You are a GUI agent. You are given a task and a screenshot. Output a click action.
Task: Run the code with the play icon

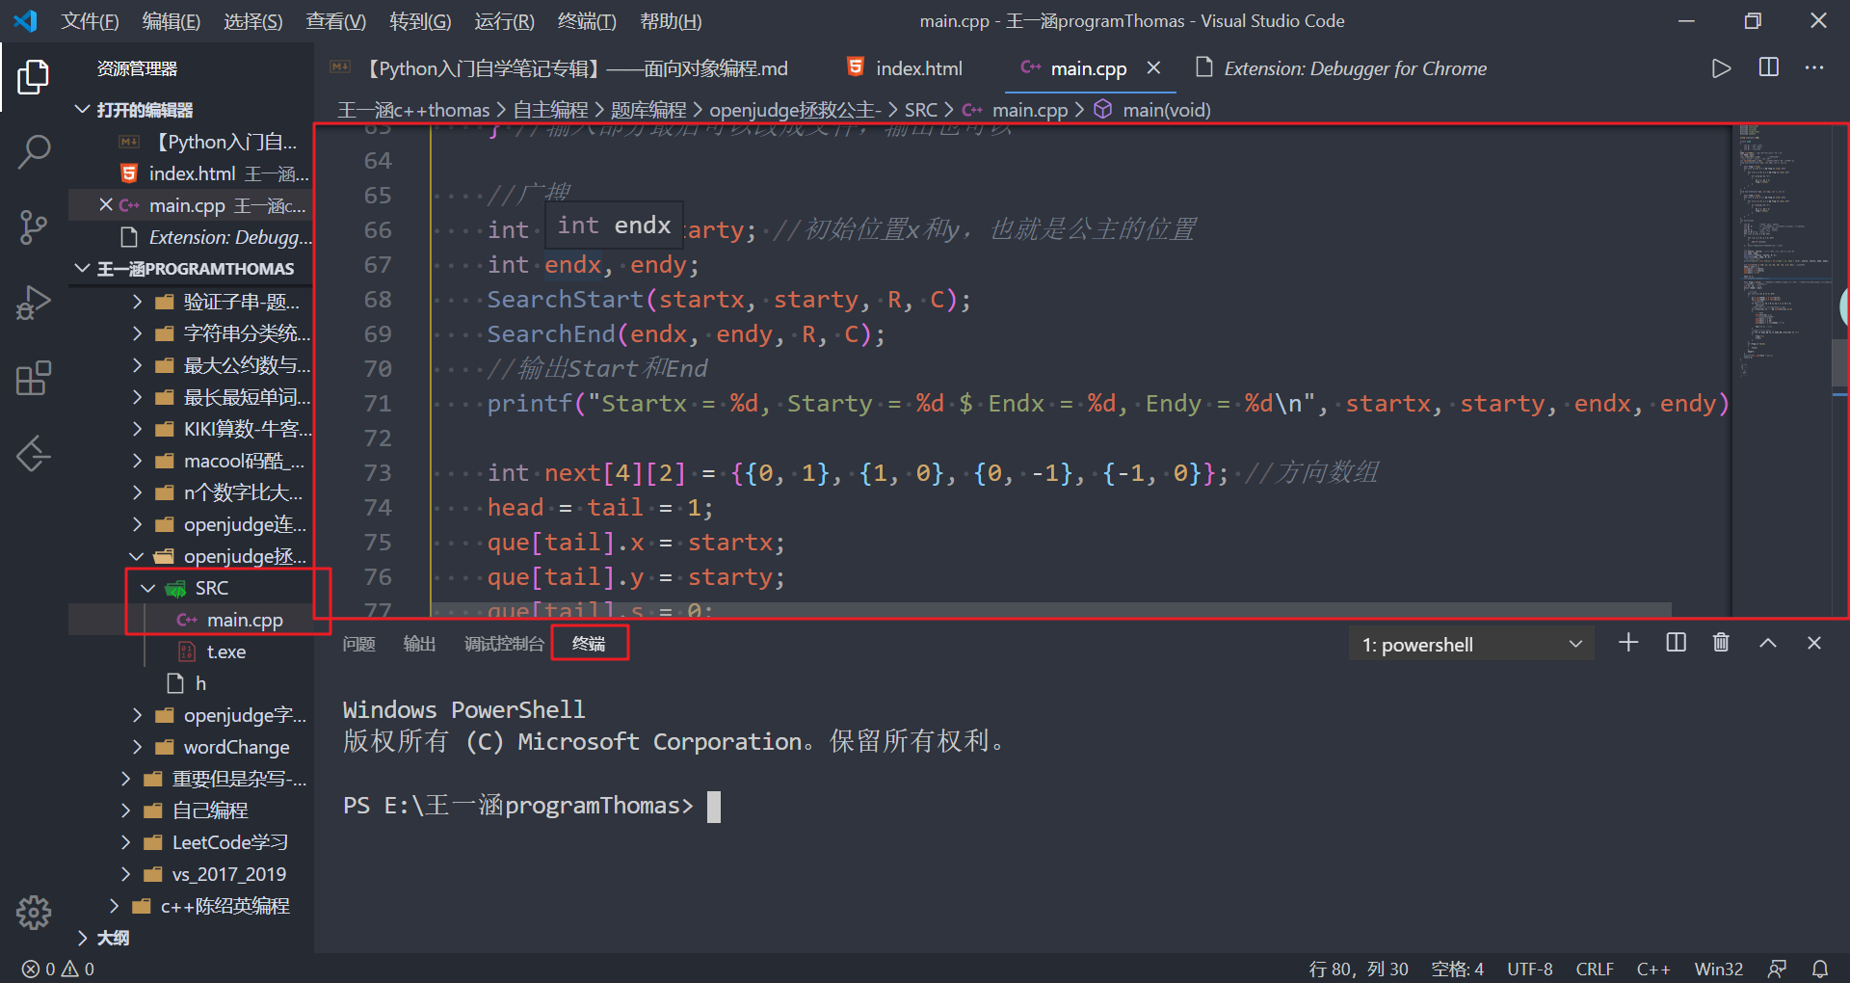point(1721,68)
